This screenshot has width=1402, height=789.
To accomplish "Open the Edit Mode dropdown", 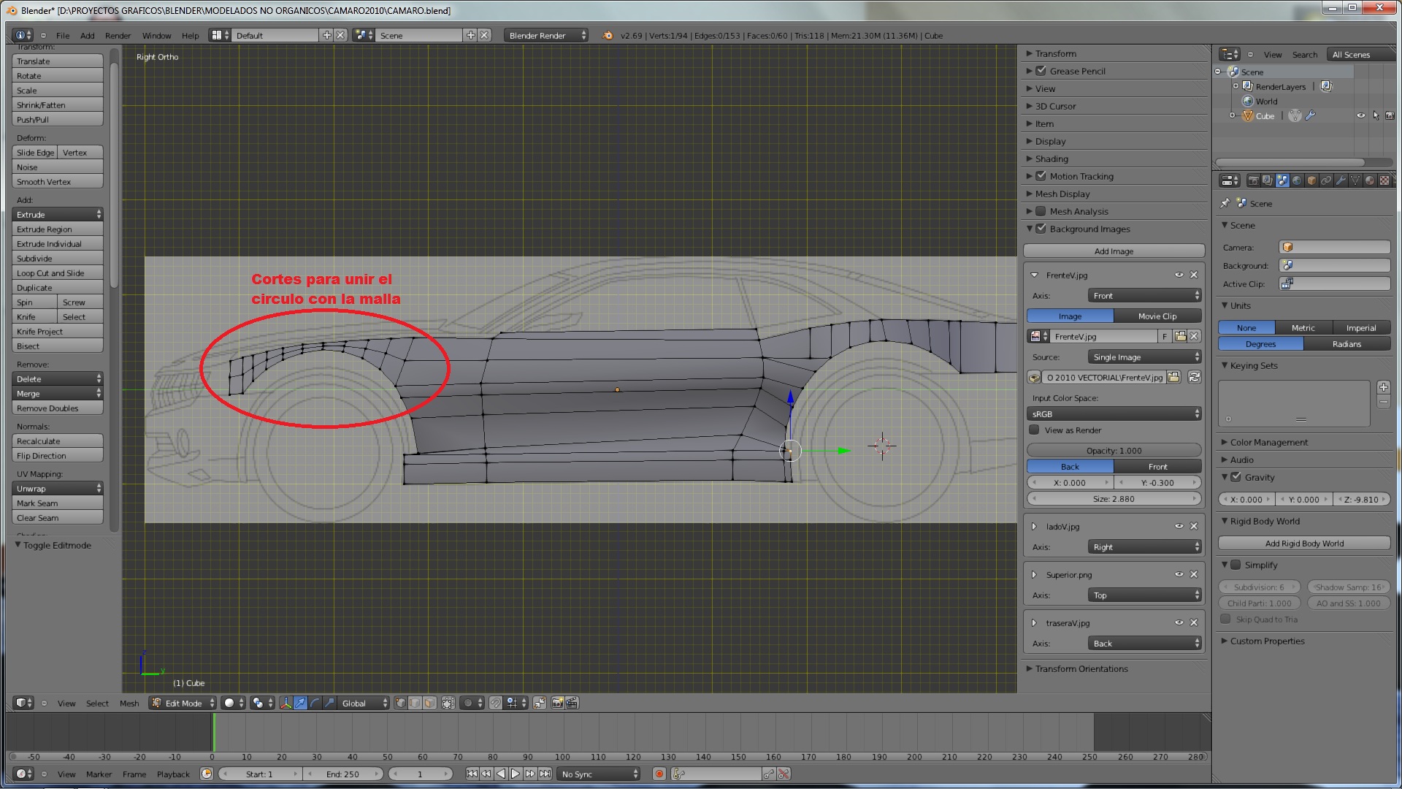I will 183,703.
